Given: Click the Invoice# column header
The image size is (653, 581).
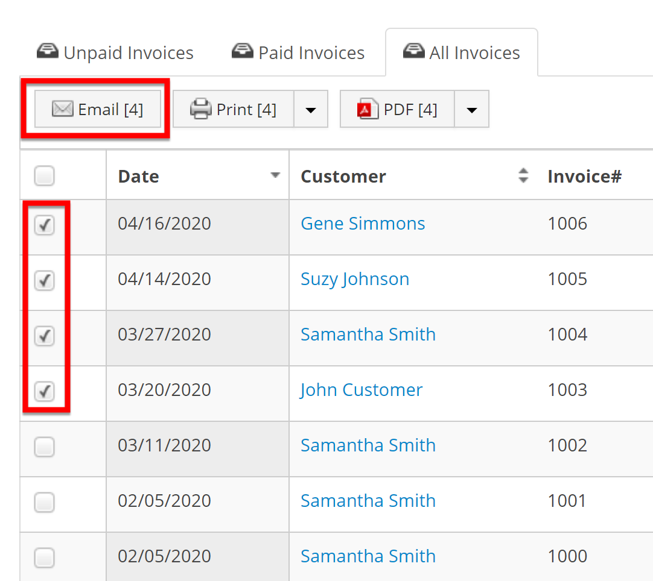Looking at the screenshot, I should 584,176.
